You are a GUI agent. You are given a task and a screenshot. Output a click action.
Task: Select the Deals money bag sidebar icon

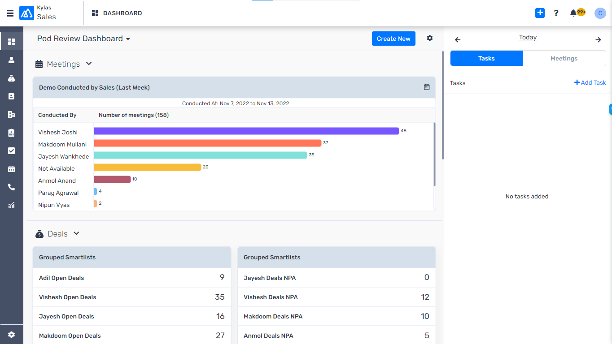[11, 78]
